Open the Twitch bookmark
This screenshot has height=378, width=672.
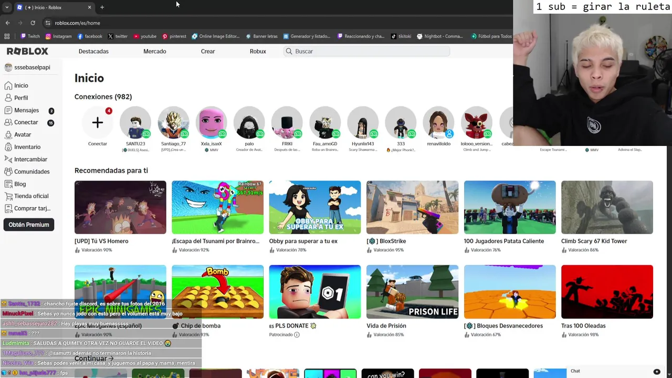point(30,36)
